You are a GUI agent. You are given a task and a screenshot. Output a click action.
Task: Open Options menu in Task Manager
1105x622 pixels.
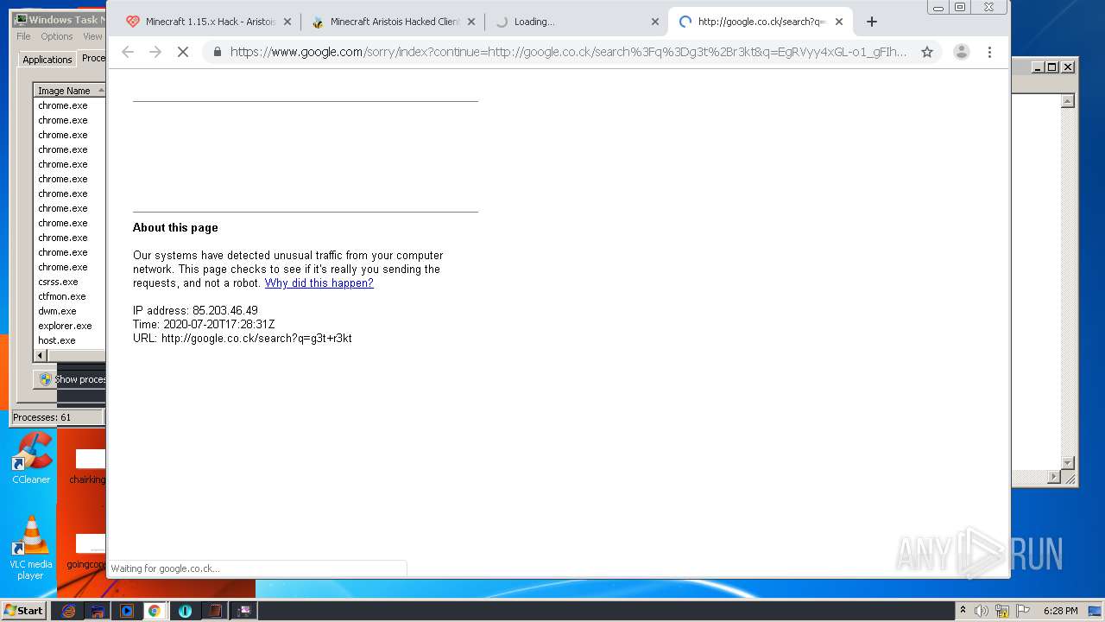click(57, 36)
